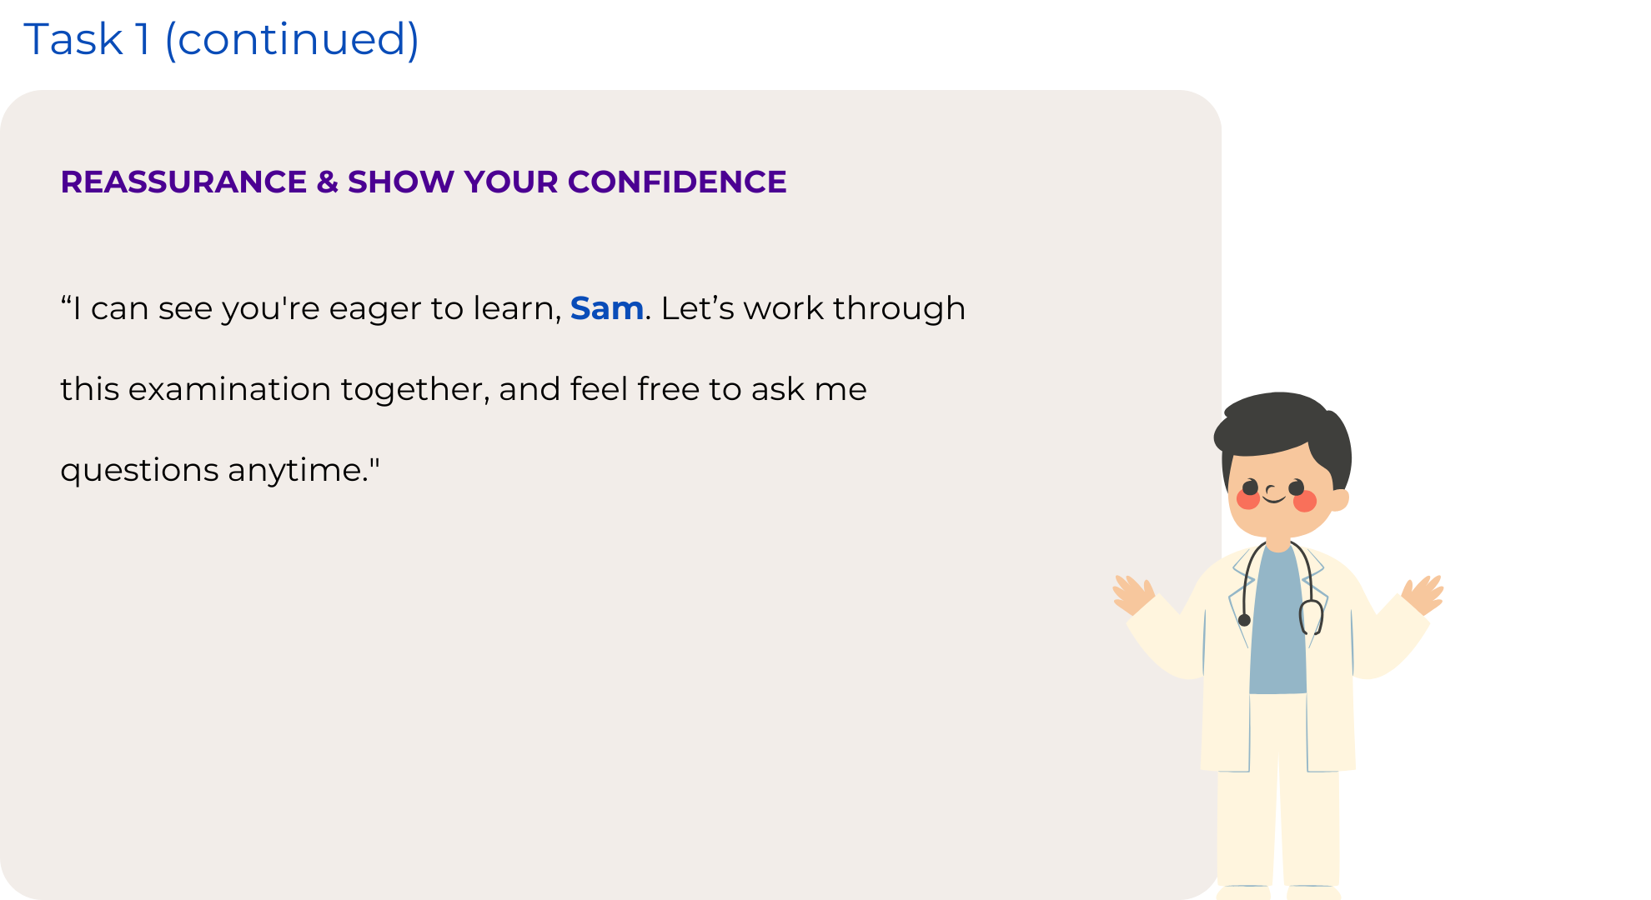Select the doctor's white trousers
The height and width of the screenshot is (900, 1651).
click(x=1277, y=792)
